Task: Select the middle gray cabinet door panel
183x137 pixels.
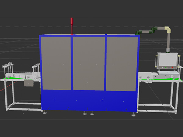Action: (x=89, y=63)
